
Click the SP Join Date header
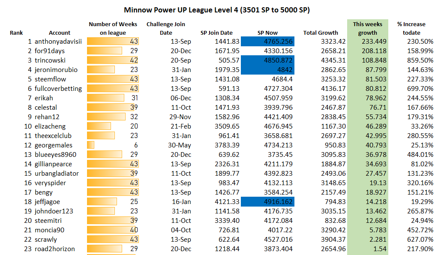click(x=216, y=33)
